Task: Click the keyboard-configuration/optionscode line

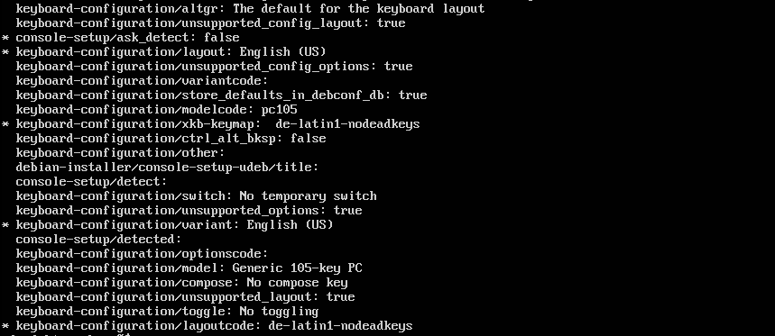Action: click(142, 254)
